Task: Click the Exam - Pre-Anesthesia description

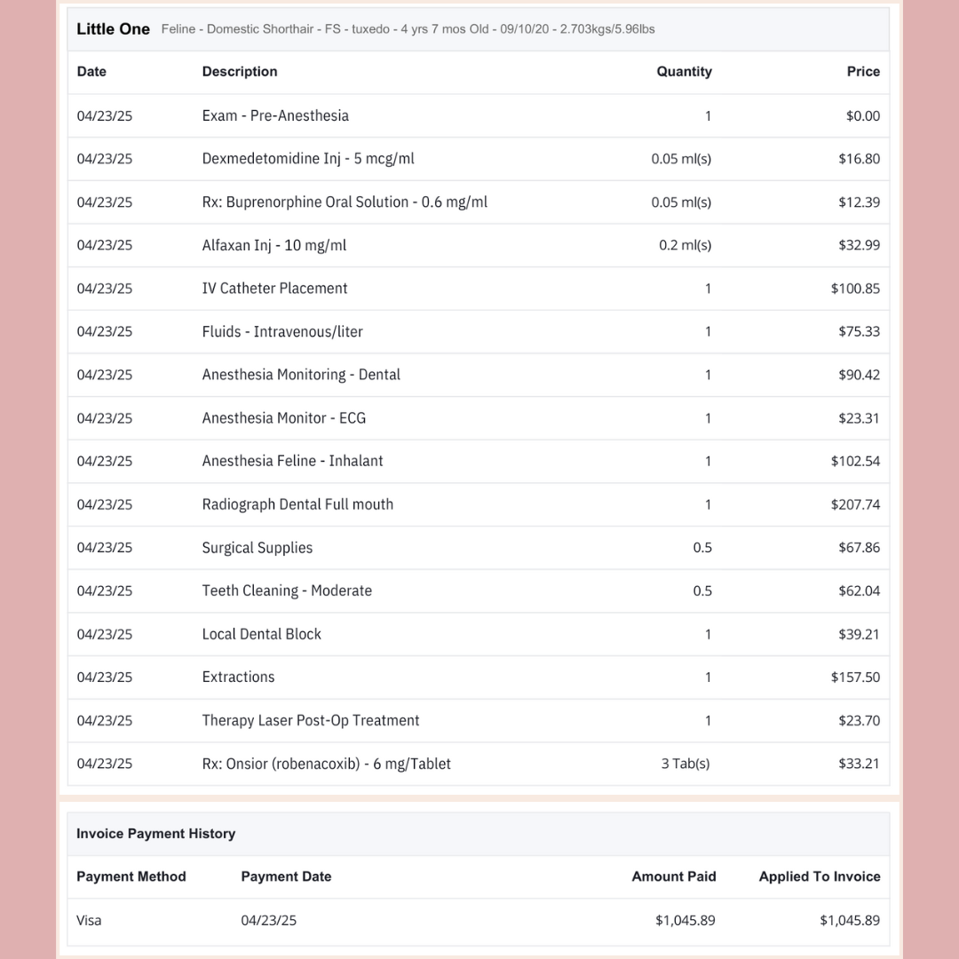Action: coord(275,115)
